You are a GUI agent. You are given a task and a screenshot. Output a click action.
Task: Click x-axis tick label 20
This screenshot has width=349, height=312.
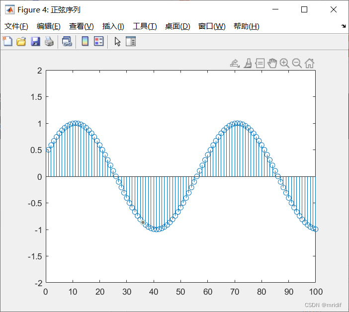[x=100, y=292]
